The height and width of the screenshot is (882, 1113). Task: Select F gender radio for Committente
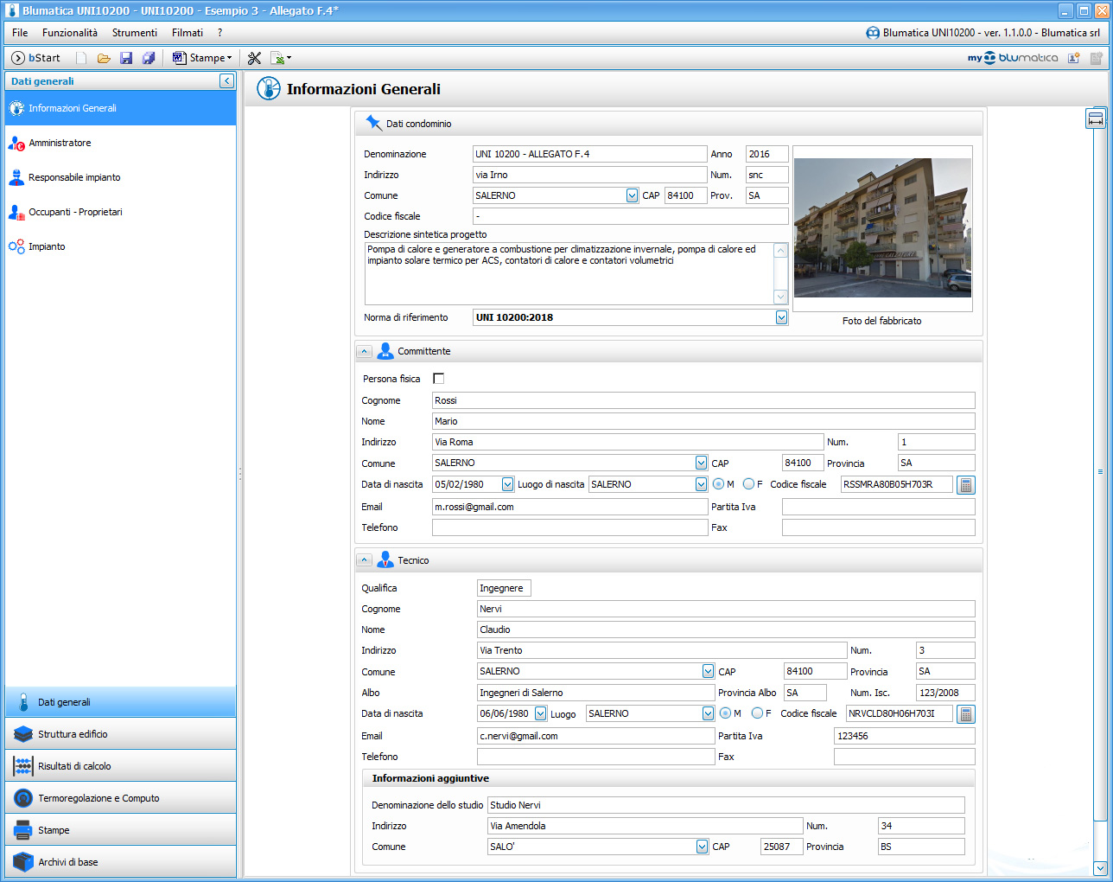coord(748,484)
